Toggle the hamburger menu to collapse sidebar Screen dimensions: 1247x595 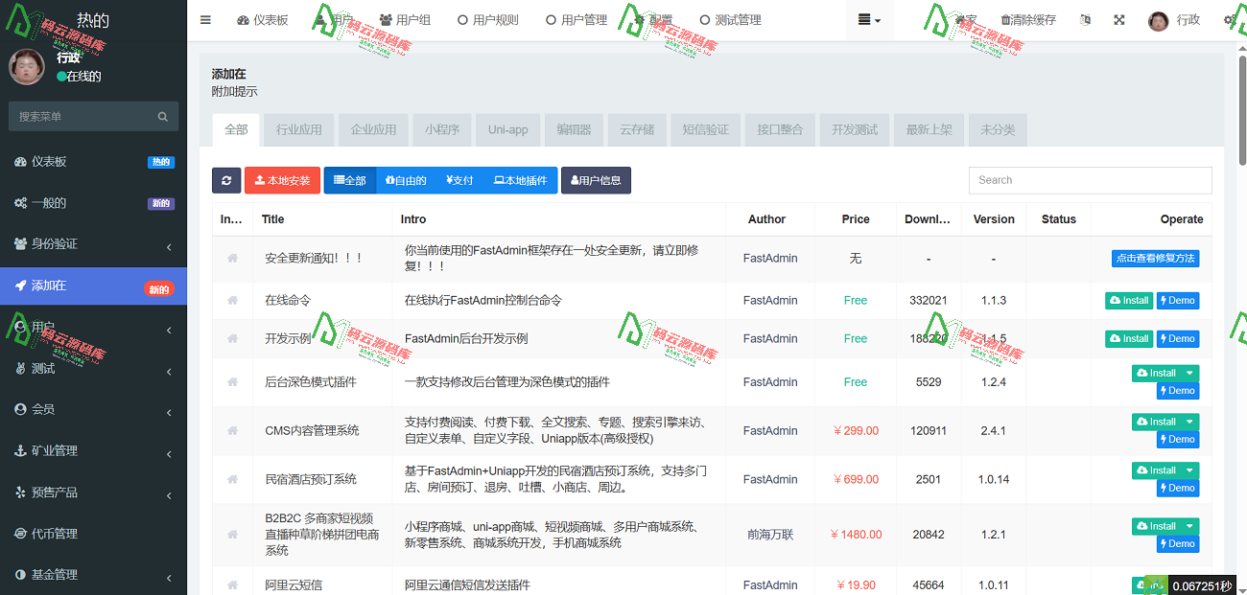pyautogui.click(x=205, y=19)
